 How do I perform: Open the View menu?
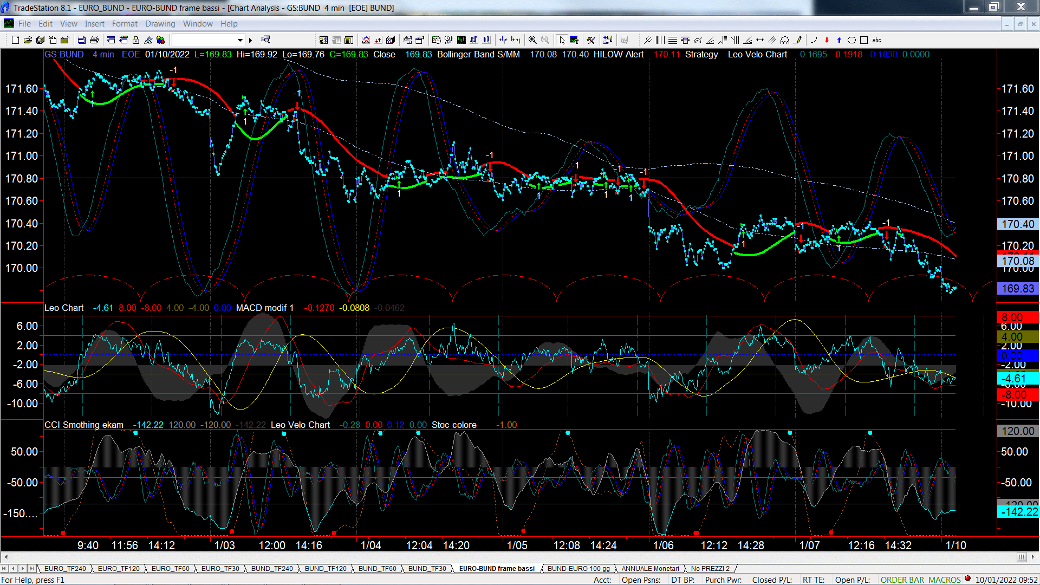pos(69,24)
